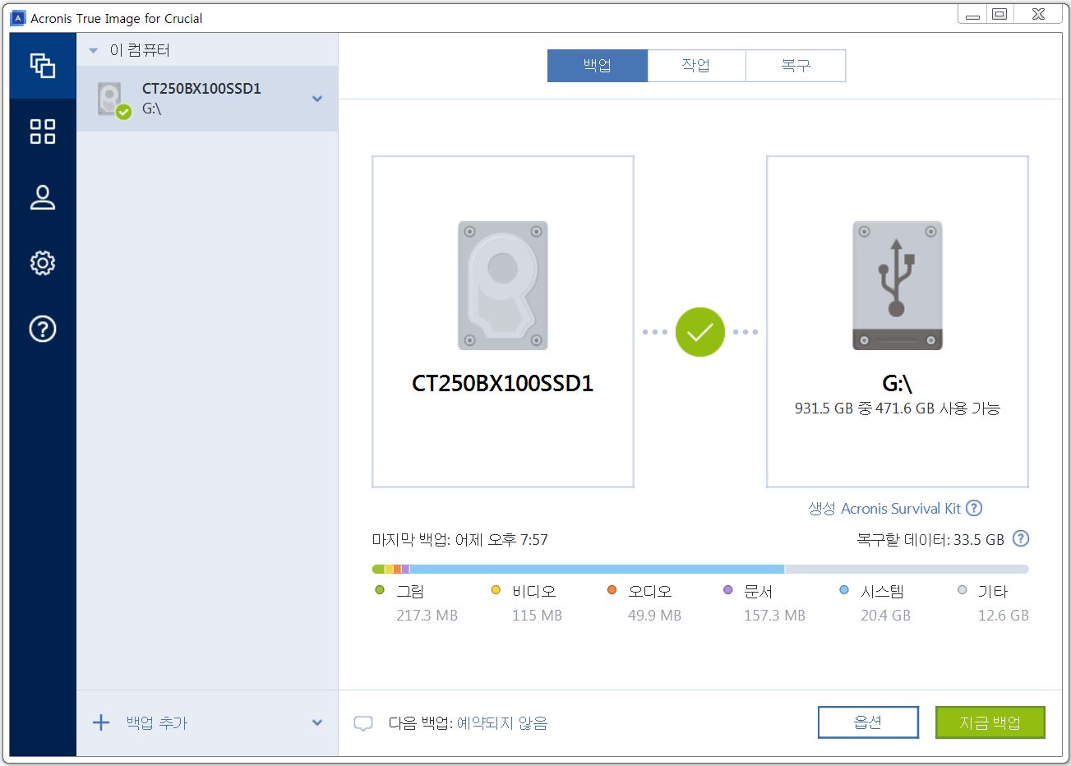
Task: Expand the CT250BX100SSD1 backup entry chevron
Action: pos(317,99)
